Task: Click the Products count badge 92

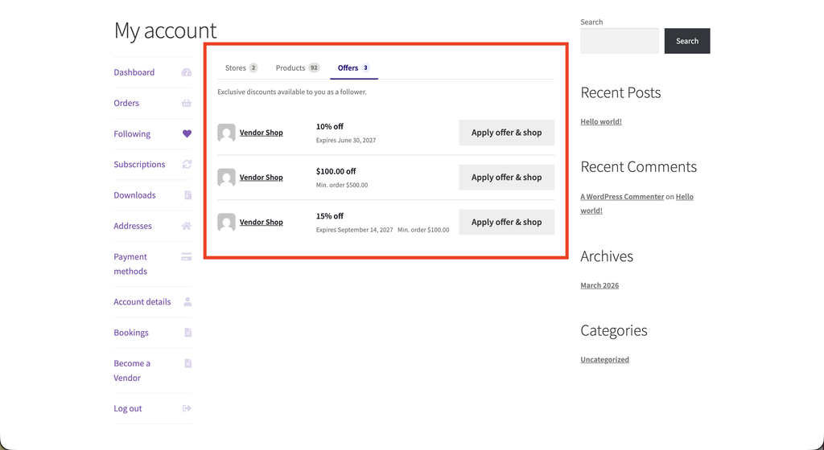Action: pos(314,67)
